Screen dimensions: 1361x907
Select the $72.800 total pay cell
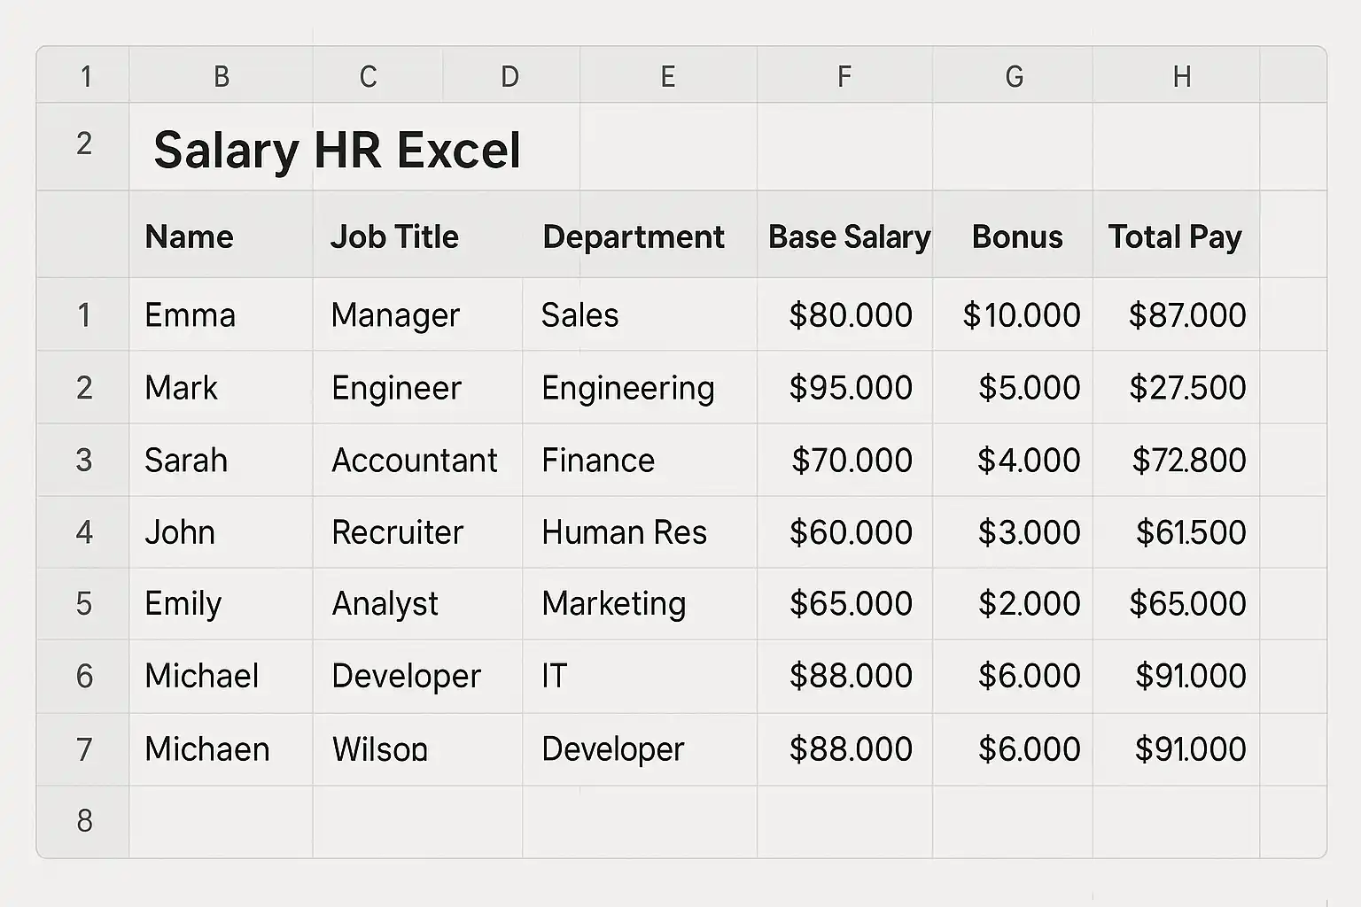coord(1188,461)
